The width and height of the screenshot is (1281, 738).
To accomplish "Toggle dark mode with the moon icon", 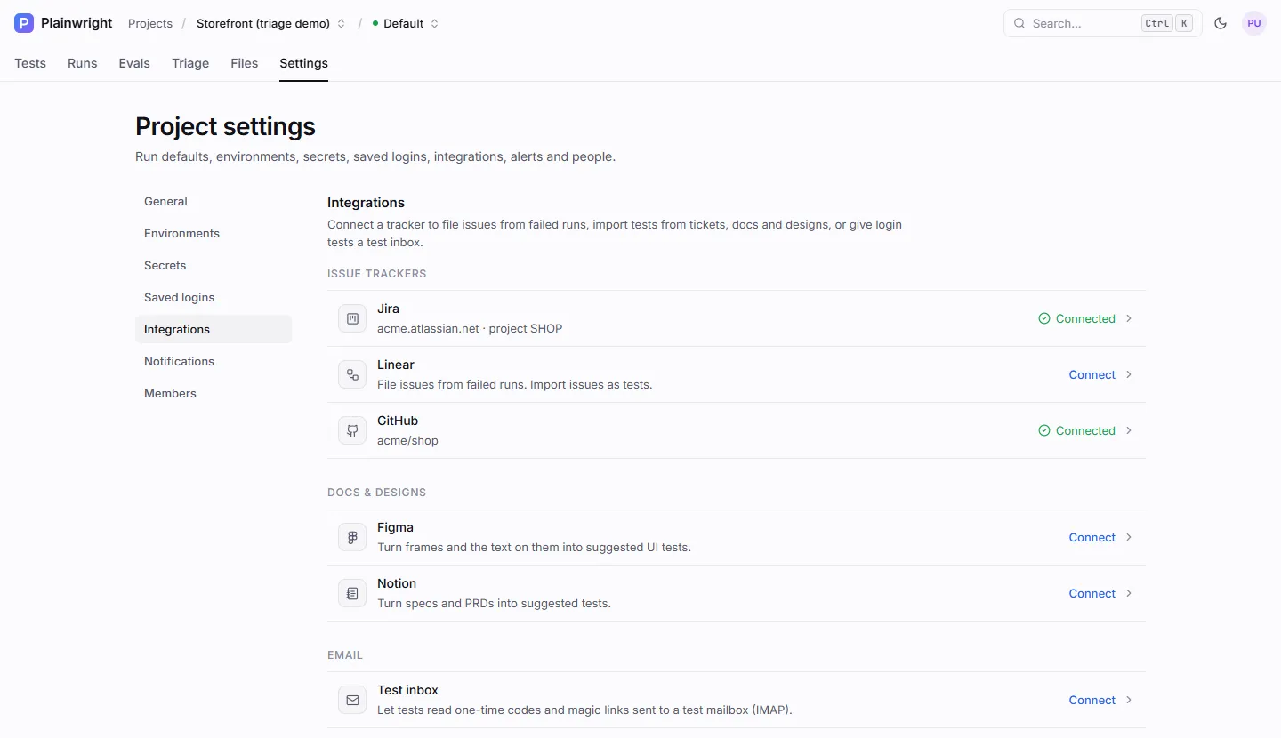I will pyautogui.click(x=1221, y=23).
